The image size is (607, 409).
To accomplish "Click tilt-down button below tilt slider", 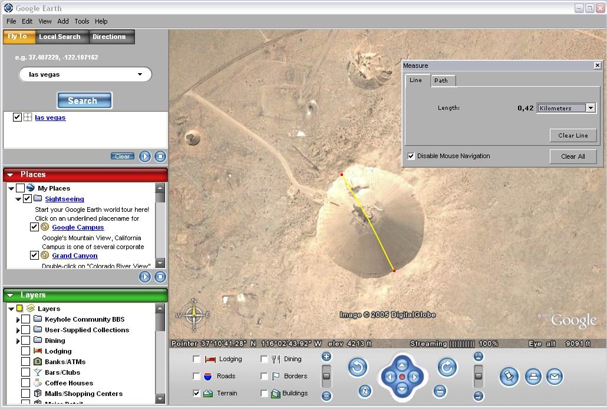I will click(479, 396).
